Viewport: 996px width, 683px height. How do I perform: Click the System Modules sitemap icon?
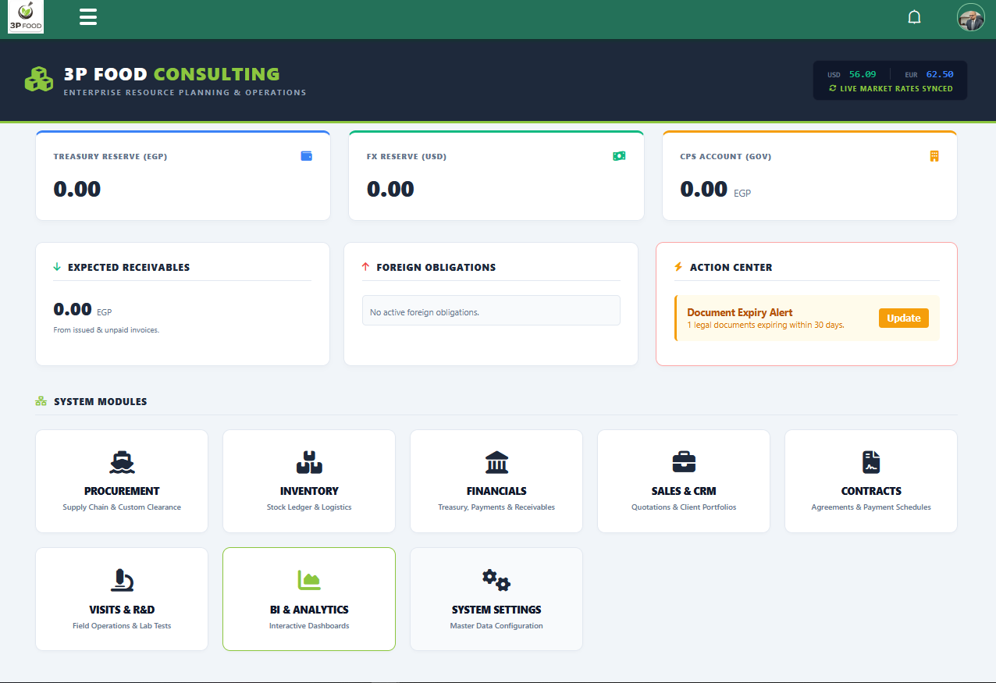click(x=41, y=401)
